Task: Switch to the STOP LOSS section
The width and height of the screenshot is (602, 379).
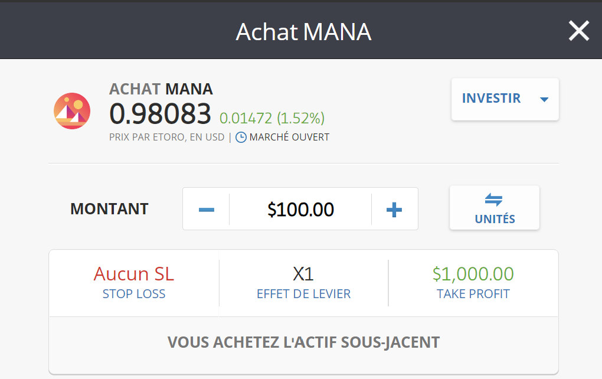Action: pyautogui.click(x=134, y=283)
